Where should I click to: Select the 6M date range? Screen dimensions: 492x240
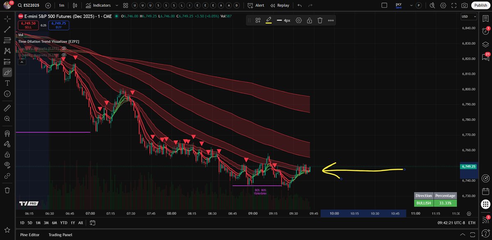pos(54,223)
